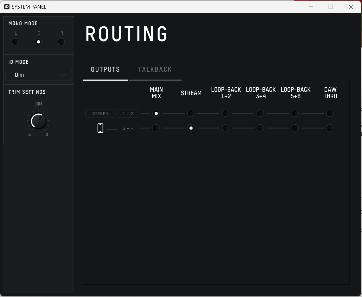
Task: Route output 1 + 2 to Loop-Back 3+4
Action: click(x=260, y=113)
